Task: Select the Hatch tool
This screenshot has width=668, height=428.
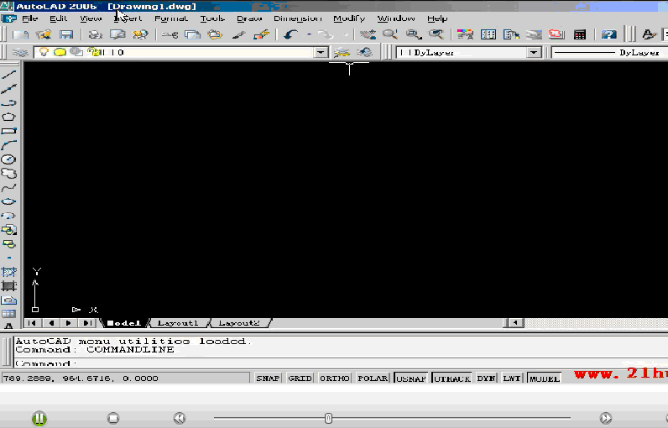Action: click(x=8, y=272)
